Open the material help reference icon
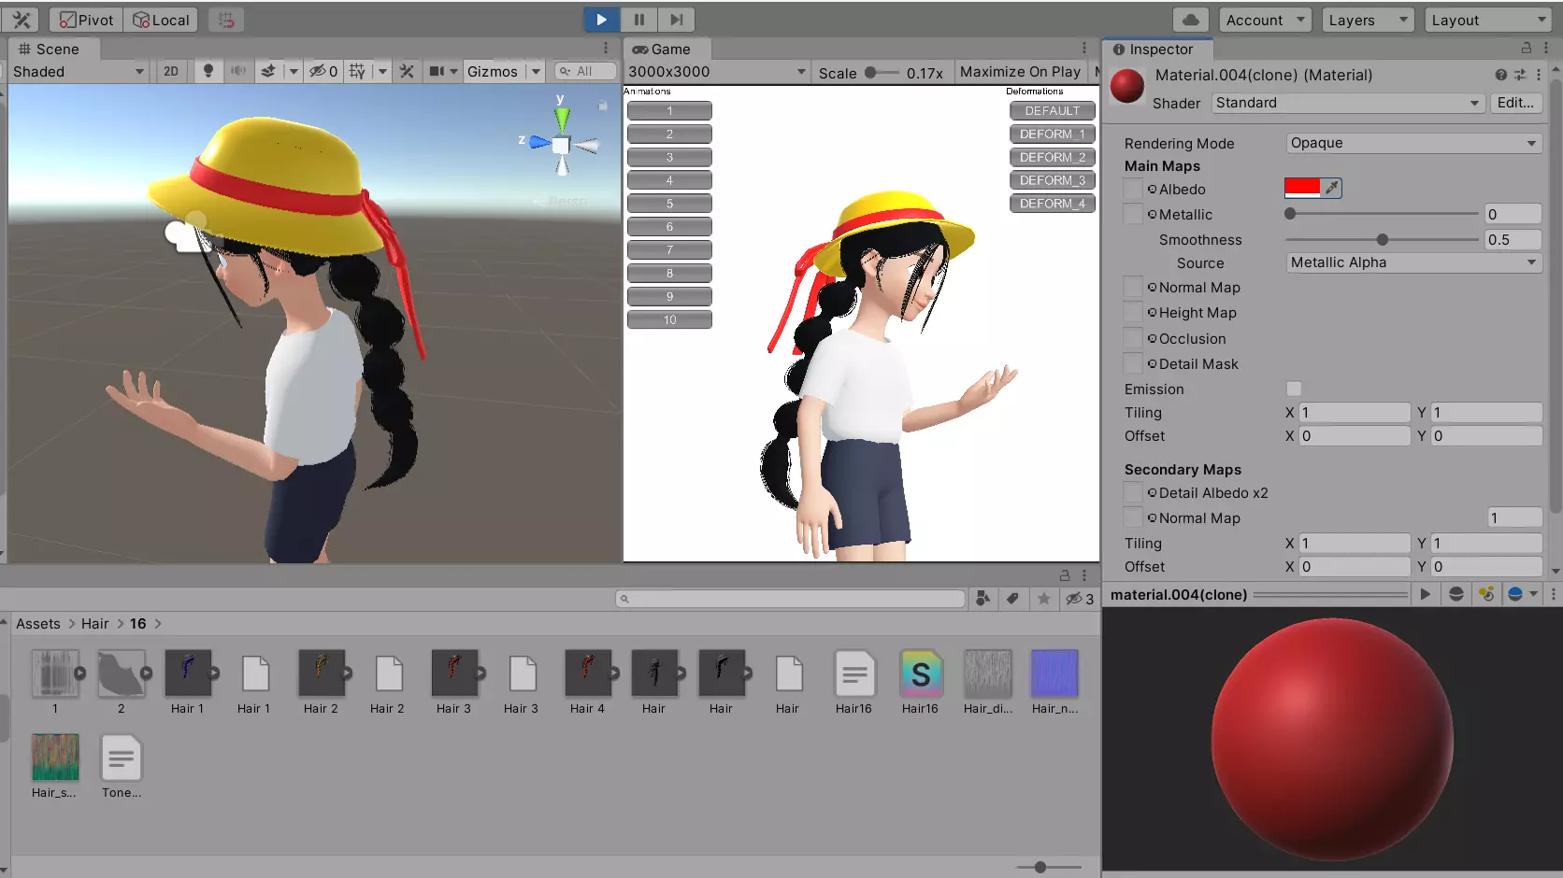The height and width of the screenshot is (878, 1563). pyautogui.click(x=1500, y=75)
